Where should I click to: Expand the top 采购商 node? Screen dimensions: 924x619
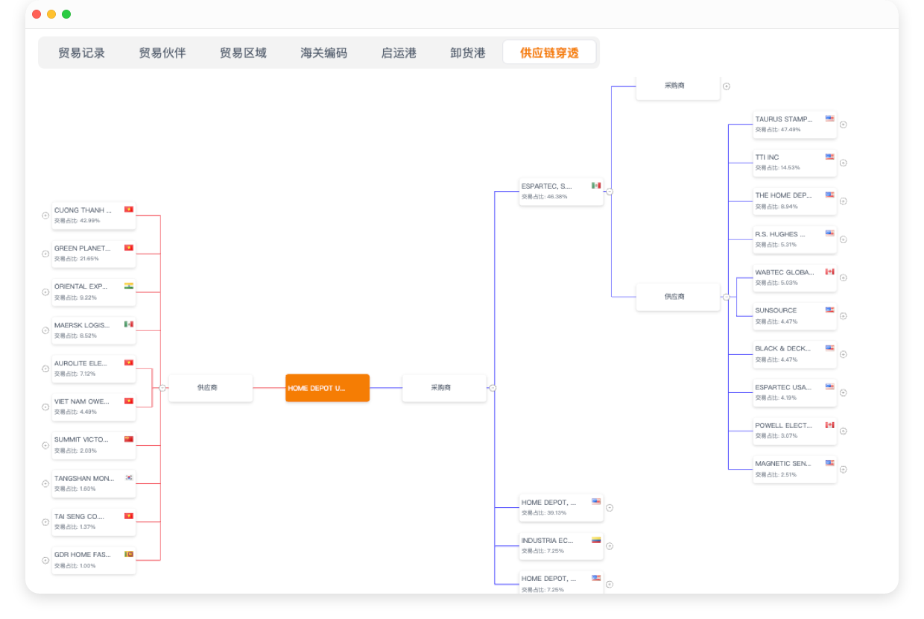coord(726,86)
